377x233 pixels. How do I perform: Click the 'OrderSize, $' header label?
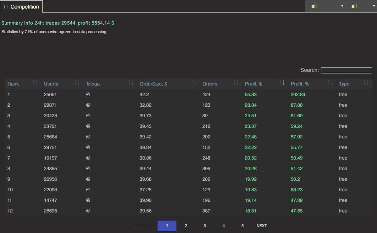(x=153, y=84)
